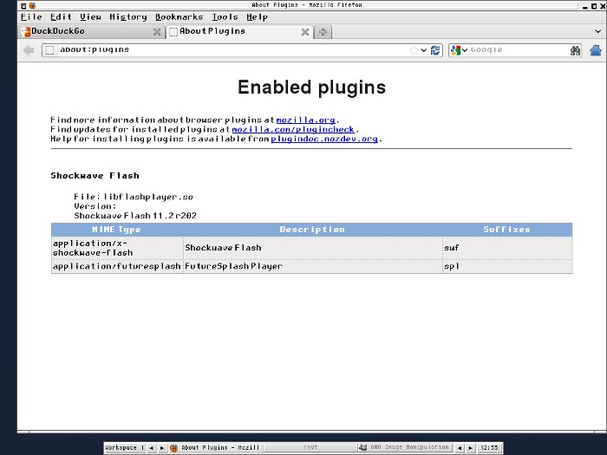The width and height of the screenshot is (607, 455).
Task: Click the rxvt taskbar entry
Action: coord(310,448)
